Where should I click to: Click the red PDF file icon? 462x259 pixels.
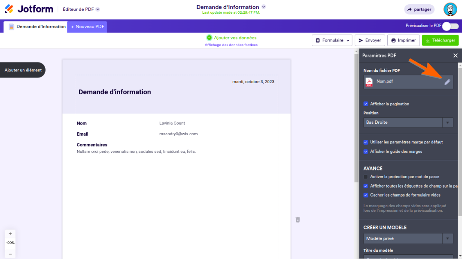(369, 82)
